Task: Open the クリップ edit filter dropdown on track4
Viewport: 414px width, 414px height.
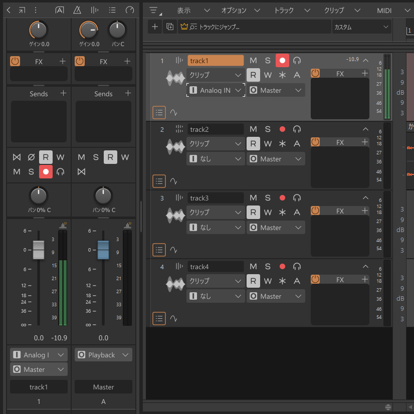Action: (x=216, y=281)
